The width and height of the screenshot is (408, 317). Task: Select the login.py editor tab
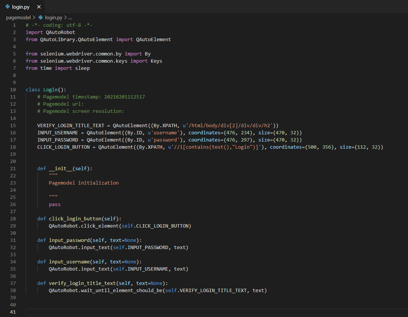click(x=22, y=7)
